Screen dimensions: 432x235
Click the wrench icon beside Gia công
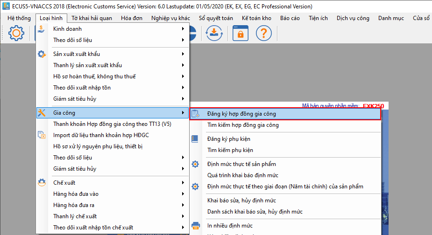tap(42, 112)
